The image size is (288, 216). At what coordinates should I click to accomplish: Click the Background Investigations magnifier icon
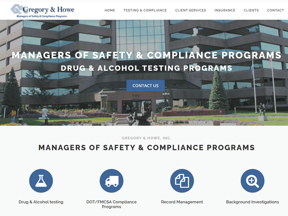click(x=253, y=181)
